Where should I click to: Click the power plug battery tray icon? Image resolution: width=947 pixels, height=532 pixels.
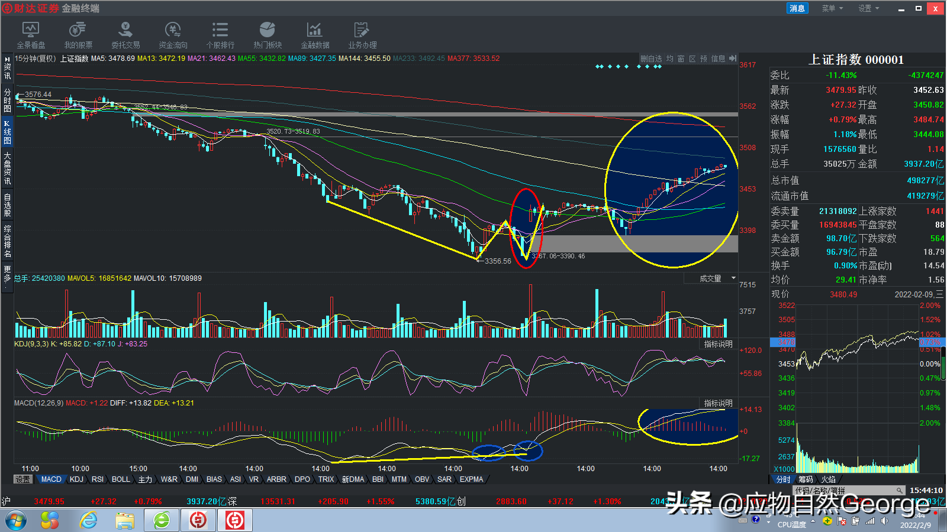click(x=856, y=521)
